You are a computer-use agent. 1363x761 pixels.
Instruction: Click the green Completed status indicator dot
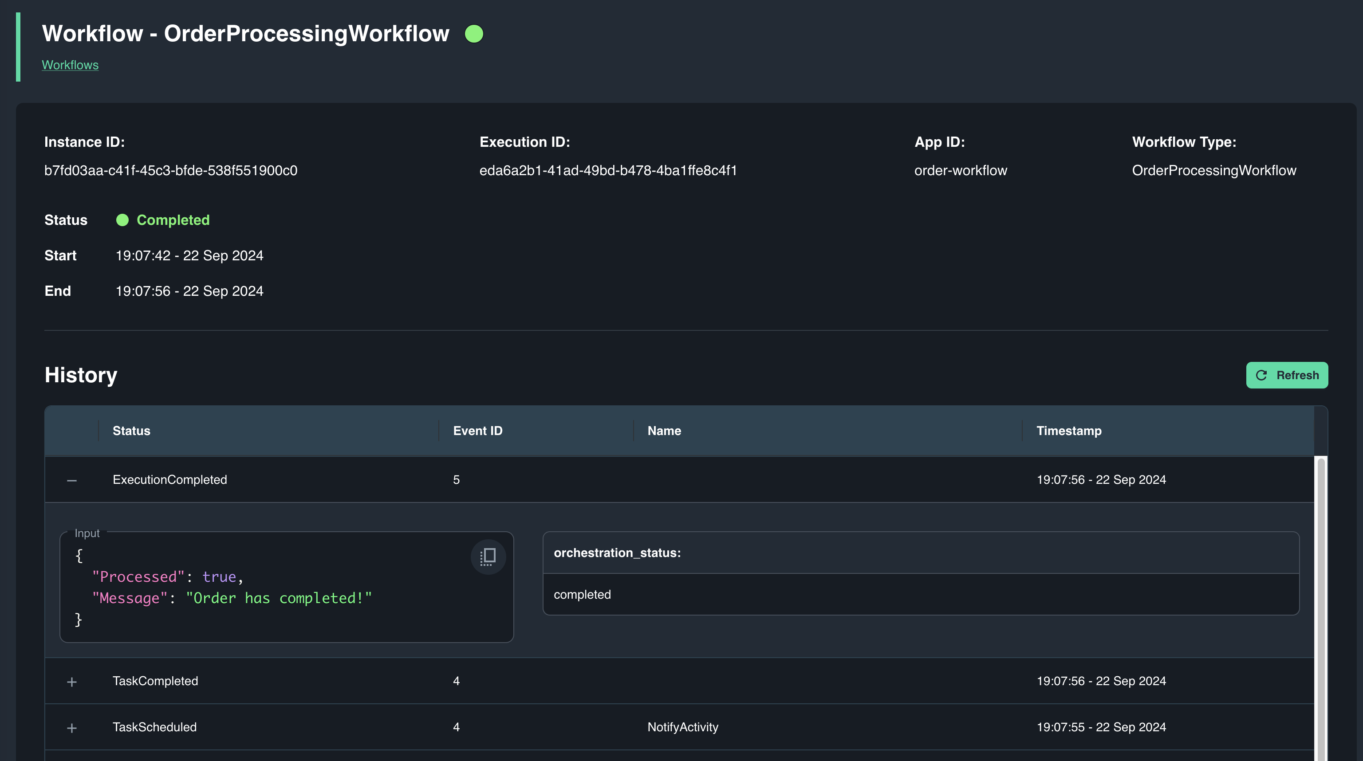click(122, 220)
